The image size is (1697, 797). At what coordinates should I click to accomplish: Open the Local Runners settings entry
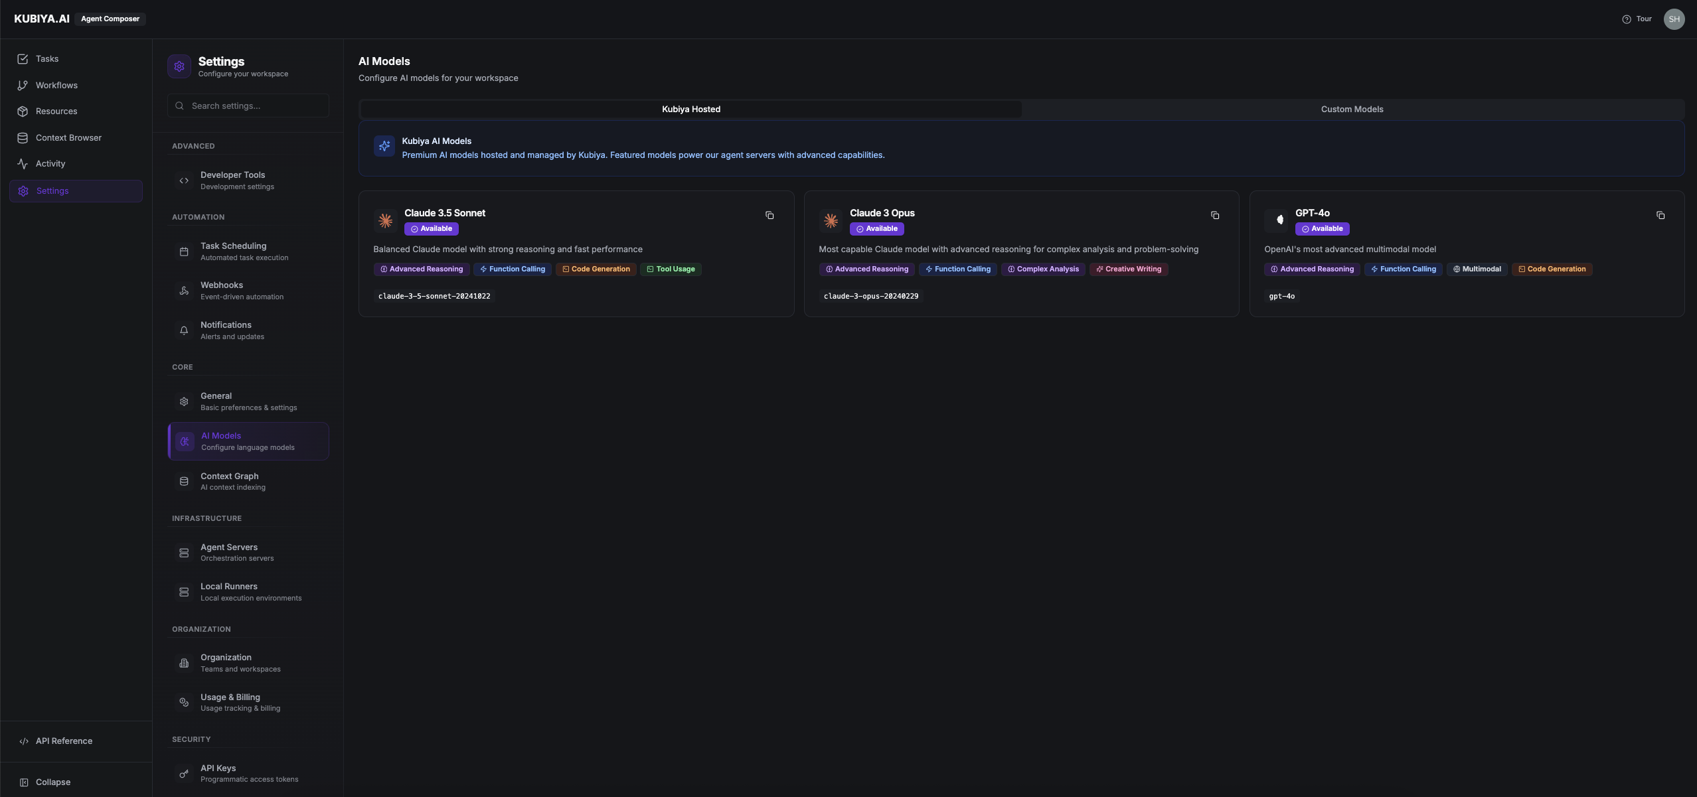pos(248,592)
